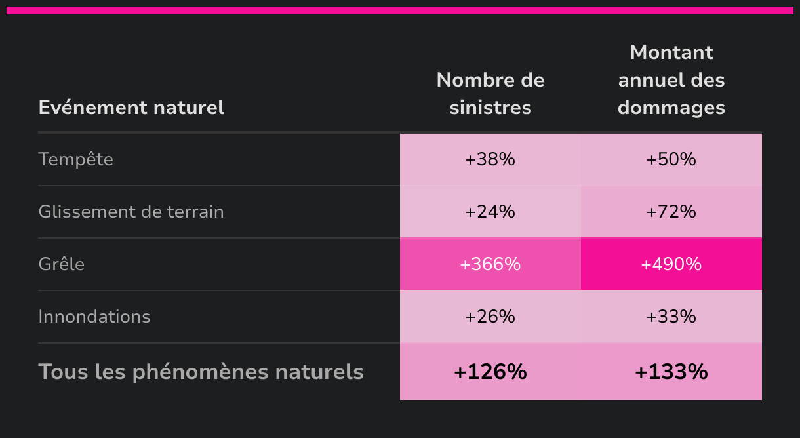Click the "Montant annuel des dommages" header
Viewport: 800px width, 438px height.
click(671, 80)
